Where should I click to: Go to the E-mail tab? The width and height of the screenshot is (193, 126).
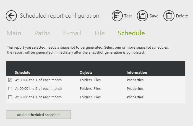coord(72,33)
